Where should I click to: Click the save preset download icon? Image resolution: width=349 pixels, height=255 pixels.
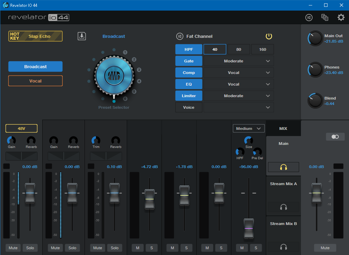(82, 36)
